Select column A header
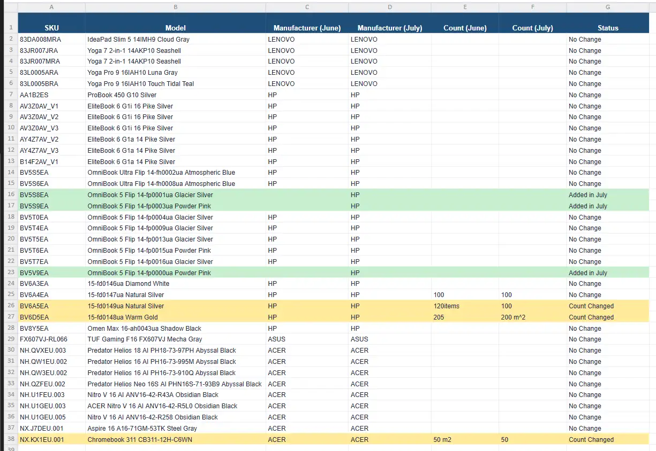The image size is (656, 451). [51, 7]
